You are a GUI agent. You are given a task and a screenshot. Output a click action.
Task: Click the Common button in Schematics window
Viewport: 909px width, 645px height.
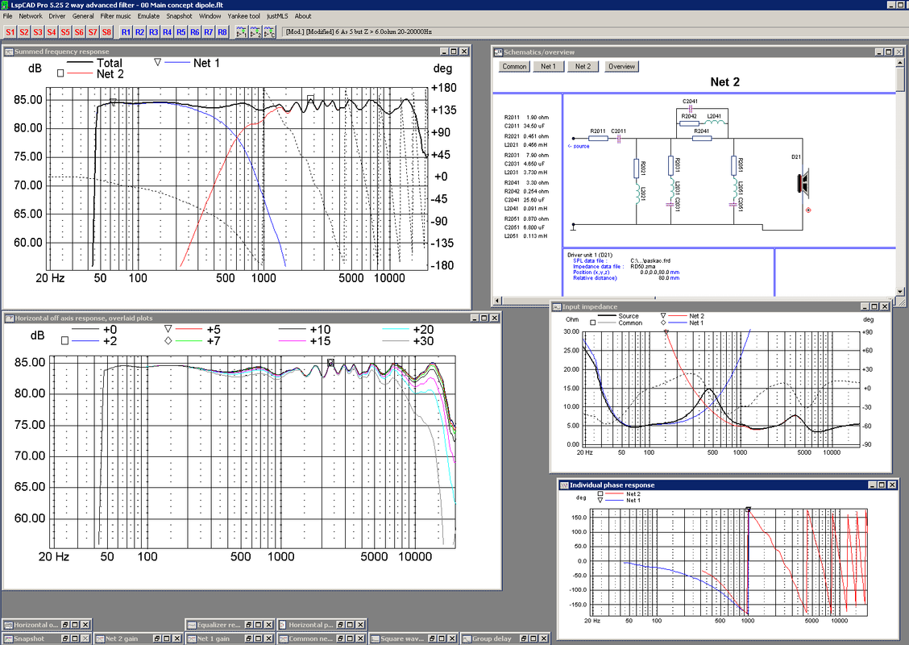(514, 67)
